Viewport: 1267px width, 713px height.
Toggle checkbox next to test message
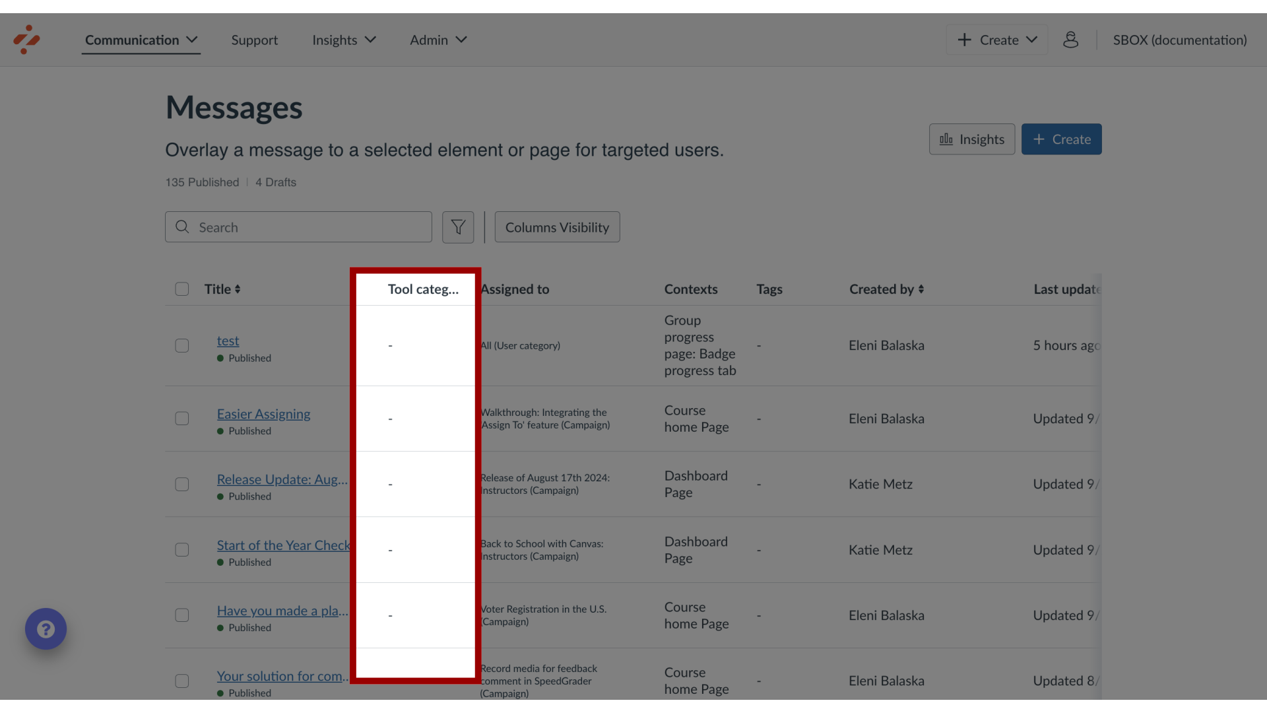[182, 346]
